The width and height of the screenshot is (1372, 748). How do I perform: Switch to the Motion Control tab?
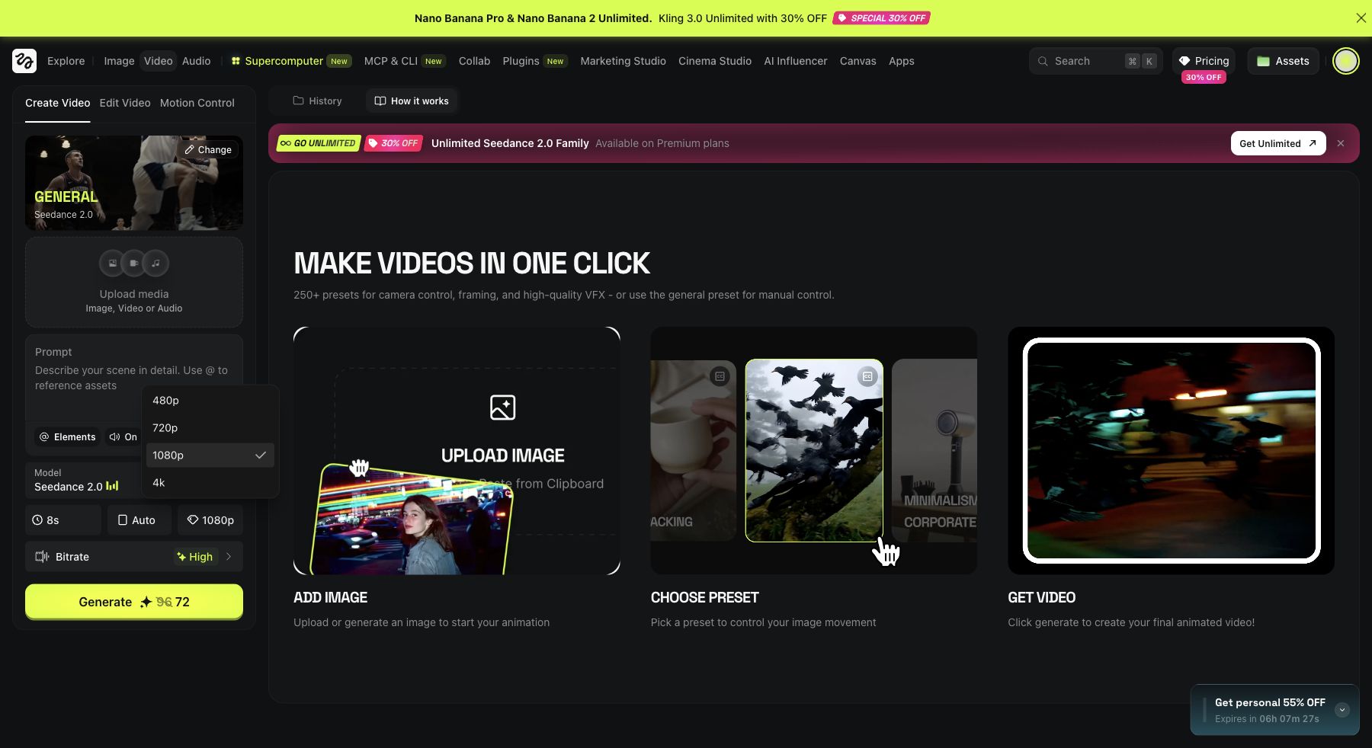(197, 103)
